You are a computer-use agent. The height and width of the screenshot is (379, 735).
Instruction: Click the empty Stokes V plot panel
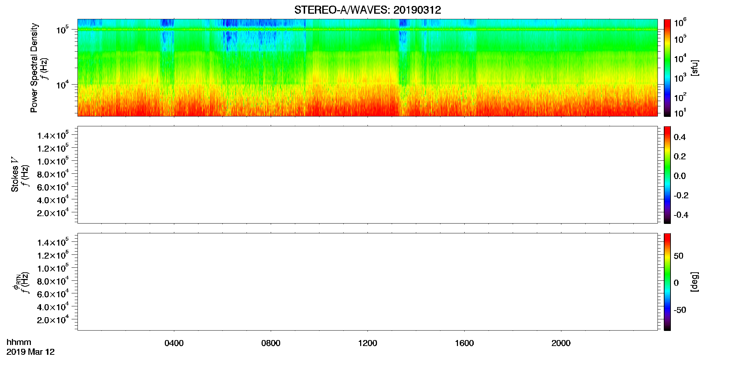[367, 175]
